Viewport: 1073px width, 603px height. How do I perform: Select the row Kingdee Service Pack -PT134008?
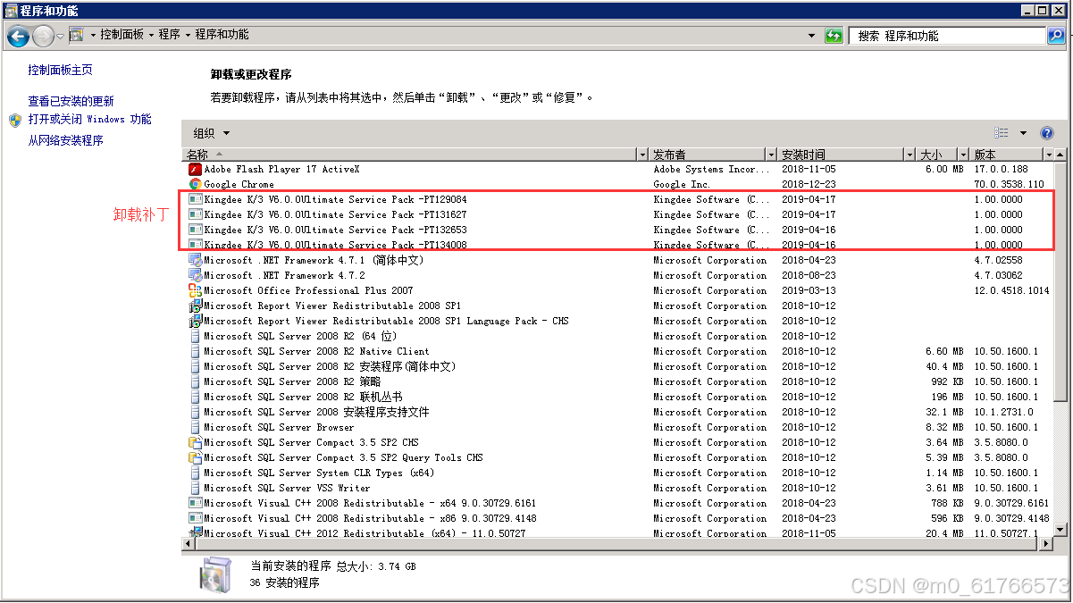616,245
